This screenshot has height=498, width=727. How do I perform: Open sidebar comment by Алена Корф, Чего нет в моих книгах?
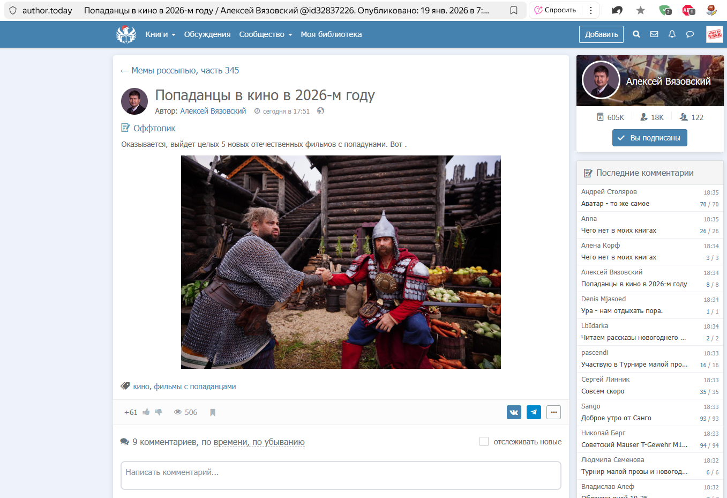click(619, 257)
